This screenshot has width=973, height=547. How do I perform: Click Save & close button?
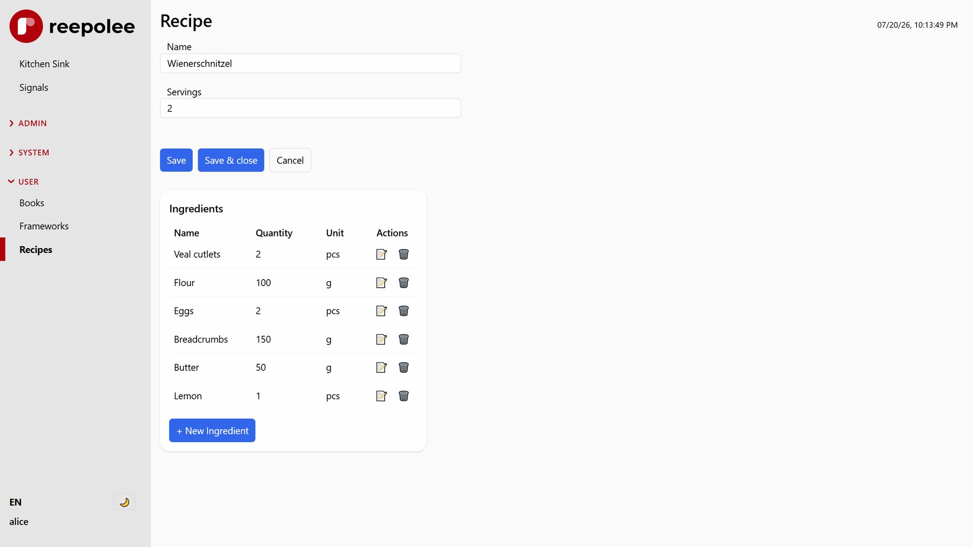pos(231,160)
